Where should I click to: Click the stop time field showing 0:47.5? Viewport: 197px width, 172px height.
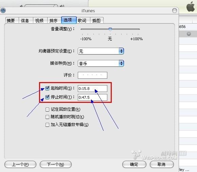pyautogui.click(x=92, y=97)
